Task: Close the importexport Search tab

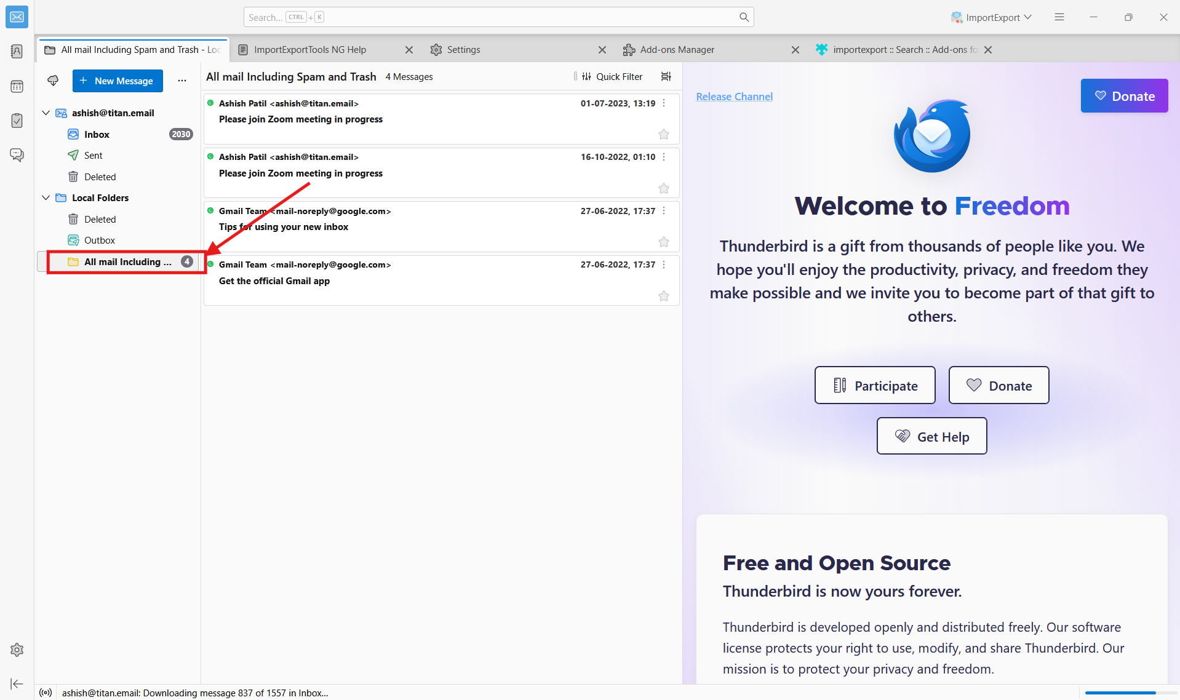Action: 988,50
